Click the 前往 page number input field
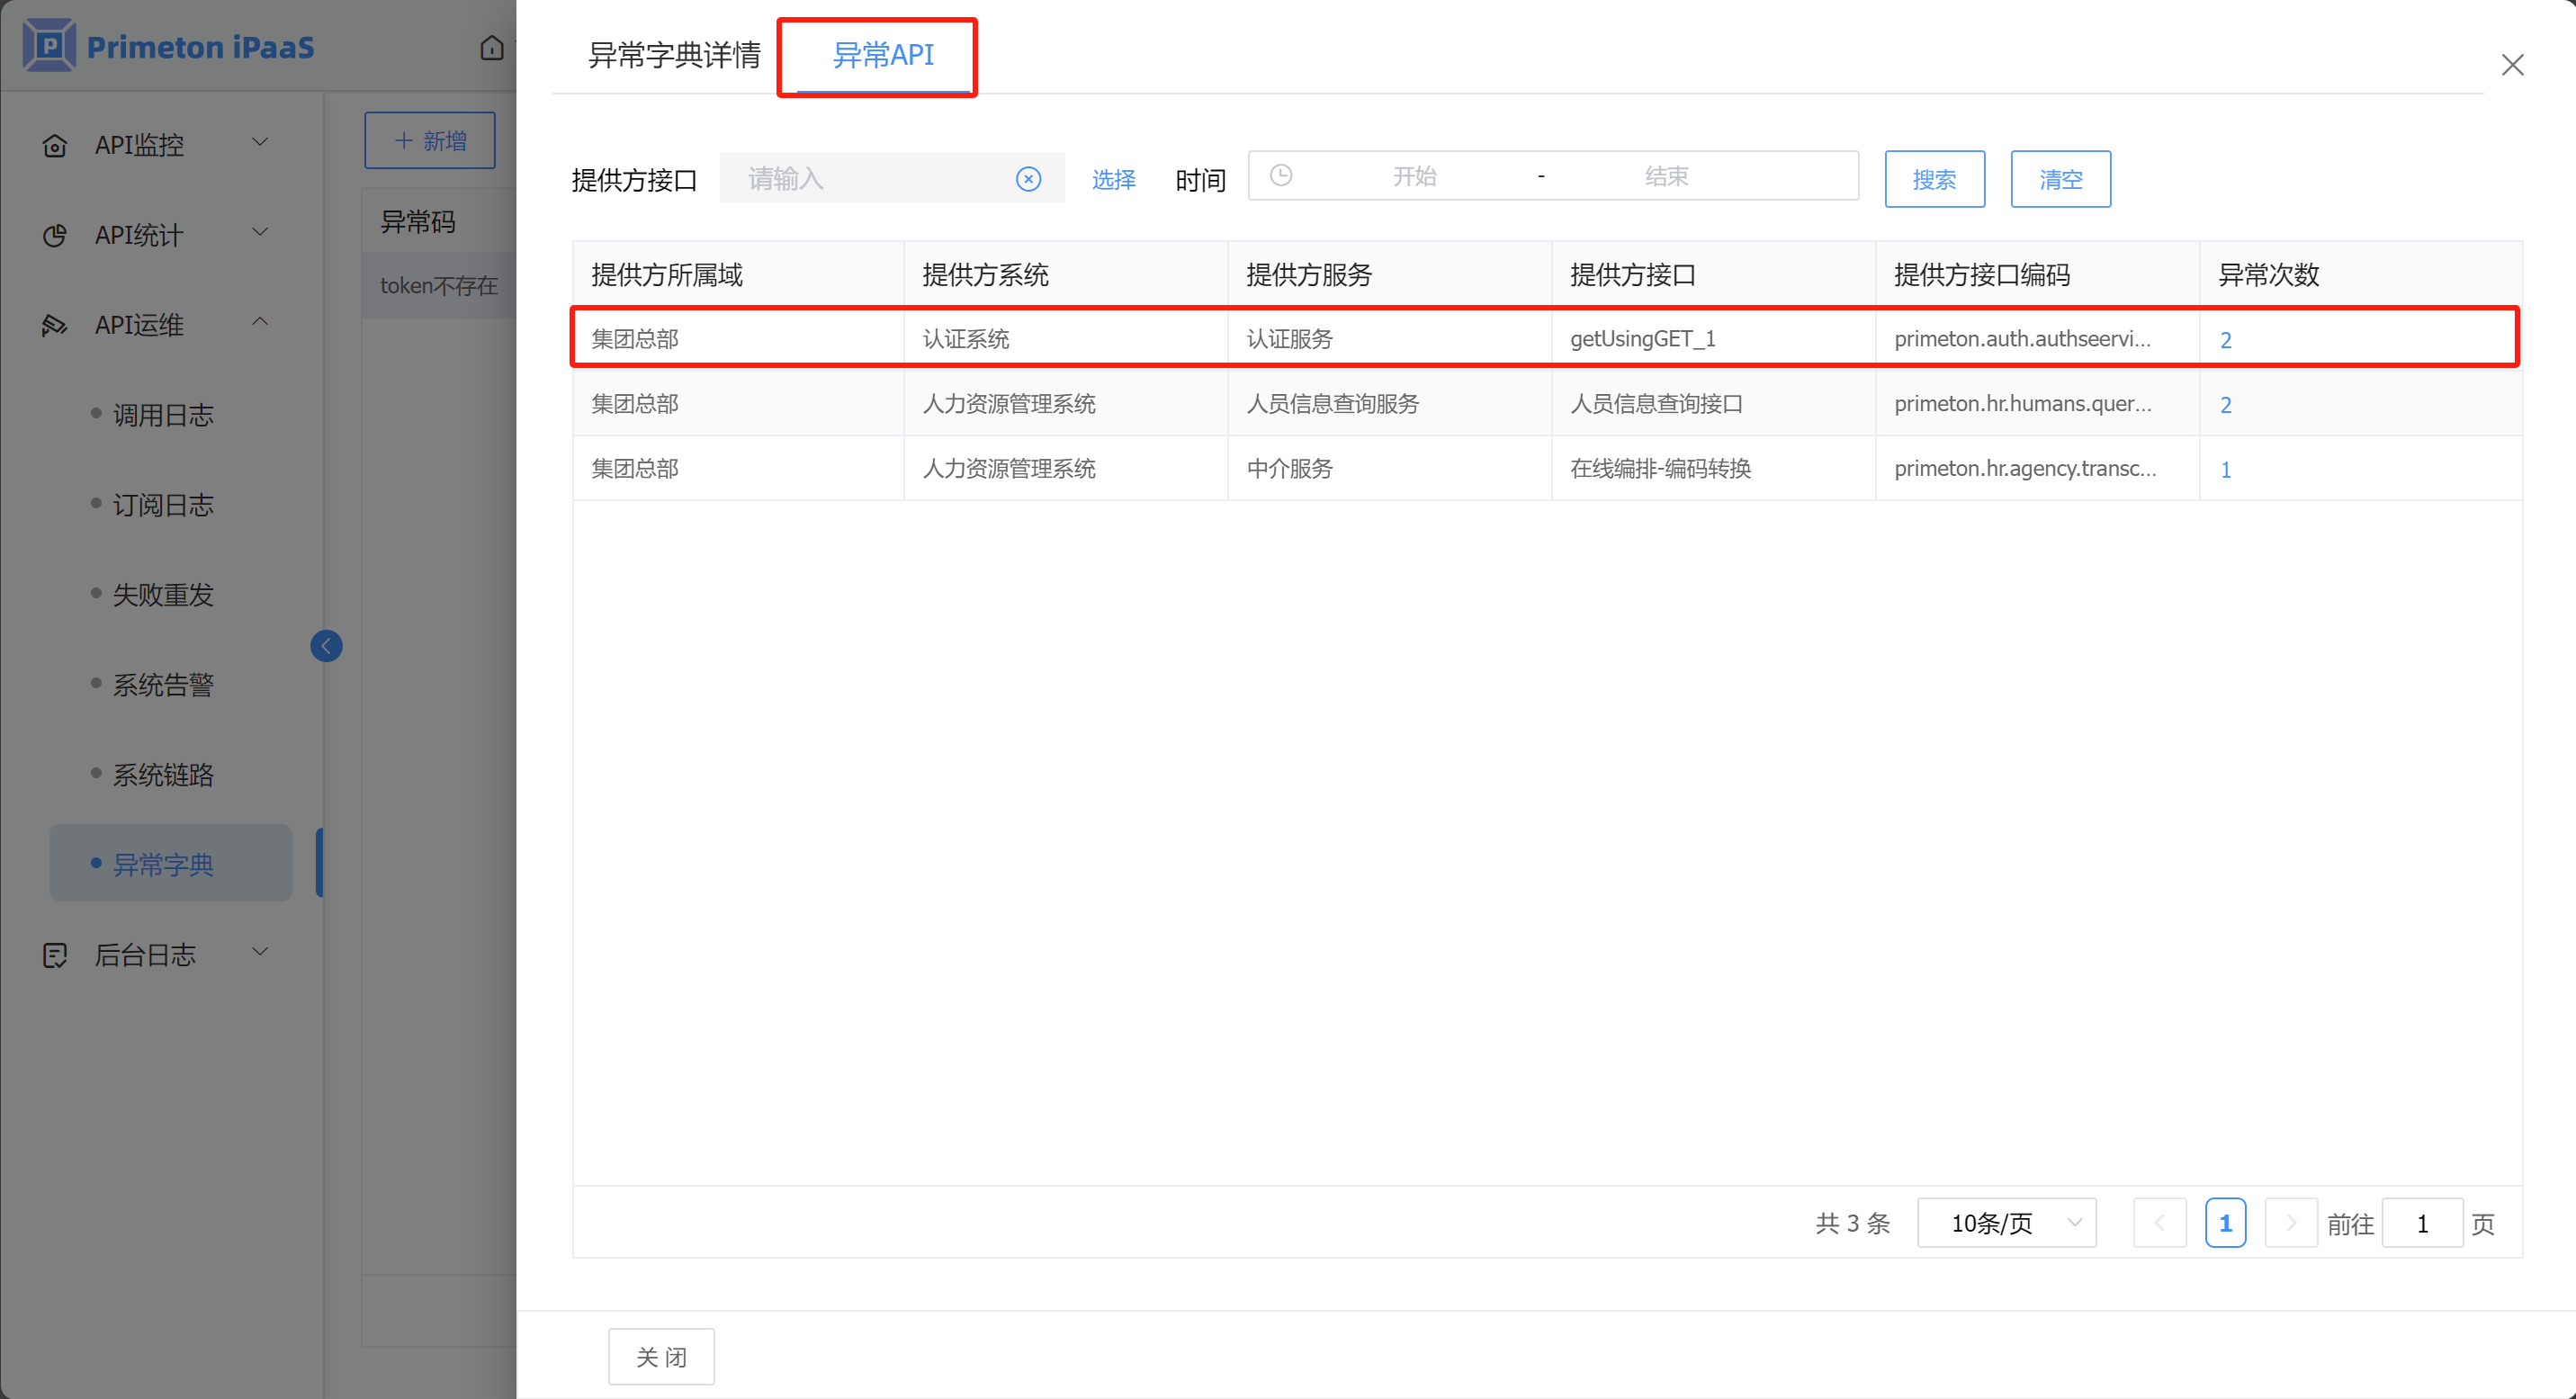2576x1399 pixels. [2421, 1223]
